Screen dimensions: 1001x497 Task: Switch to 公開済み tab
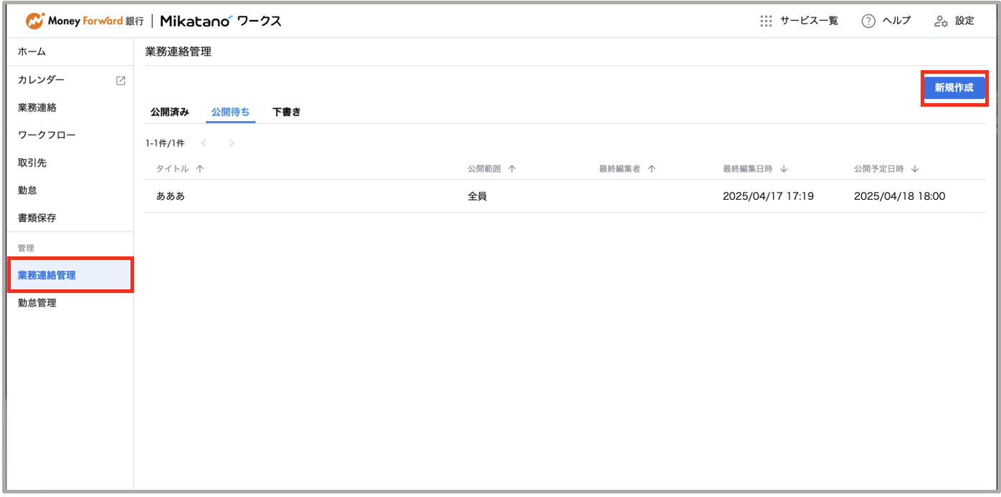pyautogui.click(x=170, y=112)
